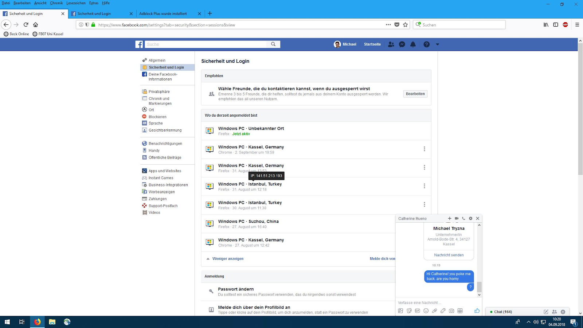This screenshot has height=328, width=583.
Task: Expand the account dropdown arrow in header
Action: point(438,44)
